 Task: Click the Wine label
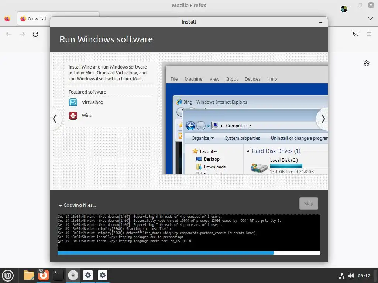87,116
